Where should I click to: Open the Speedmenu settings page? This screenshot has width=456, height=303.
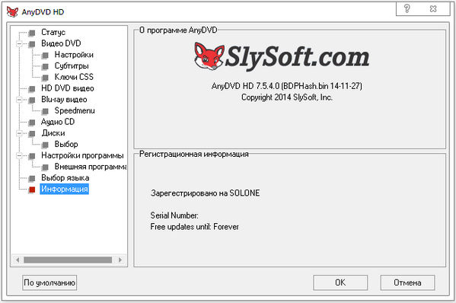75,111
